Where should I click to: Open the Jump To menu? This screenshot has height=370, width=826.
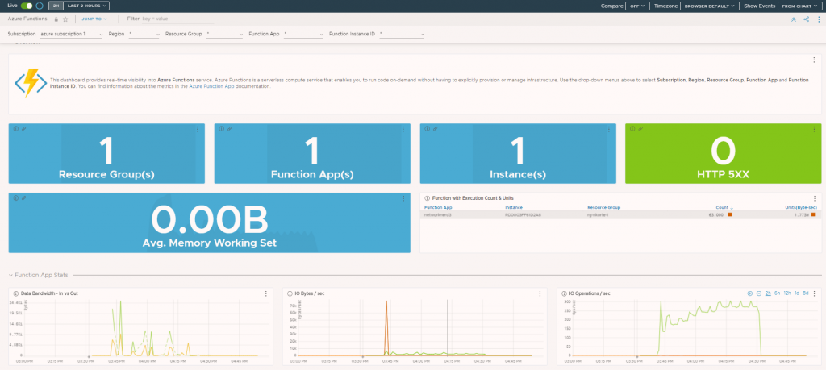pos(94,19)
